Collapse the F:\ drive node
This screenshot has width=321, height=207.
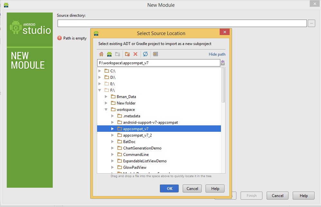click(x=100, y=90)
